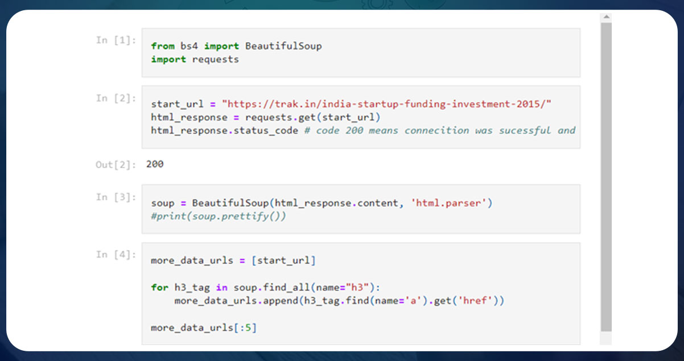684x361 pixels.
Task: Click the scrollbar up arrow
Action: pos(606,17)
